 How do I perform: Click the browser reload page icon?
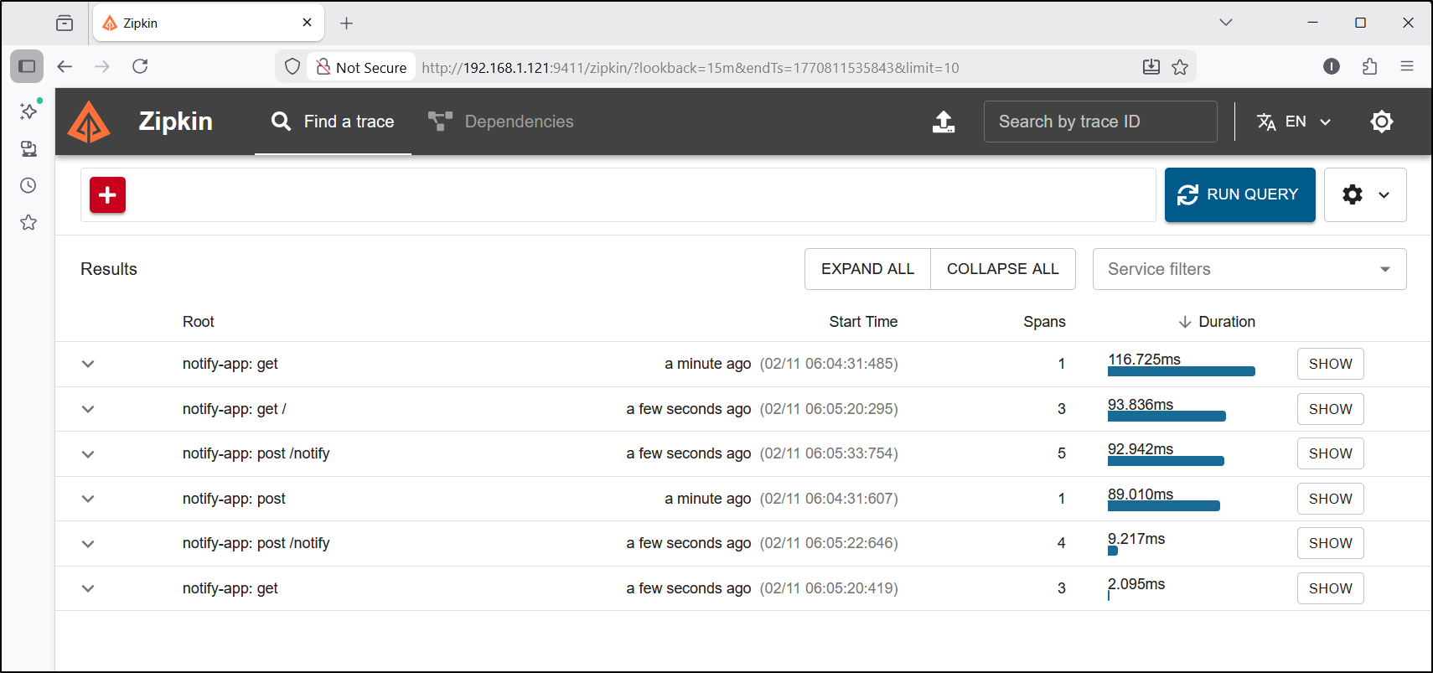point(140,66)
